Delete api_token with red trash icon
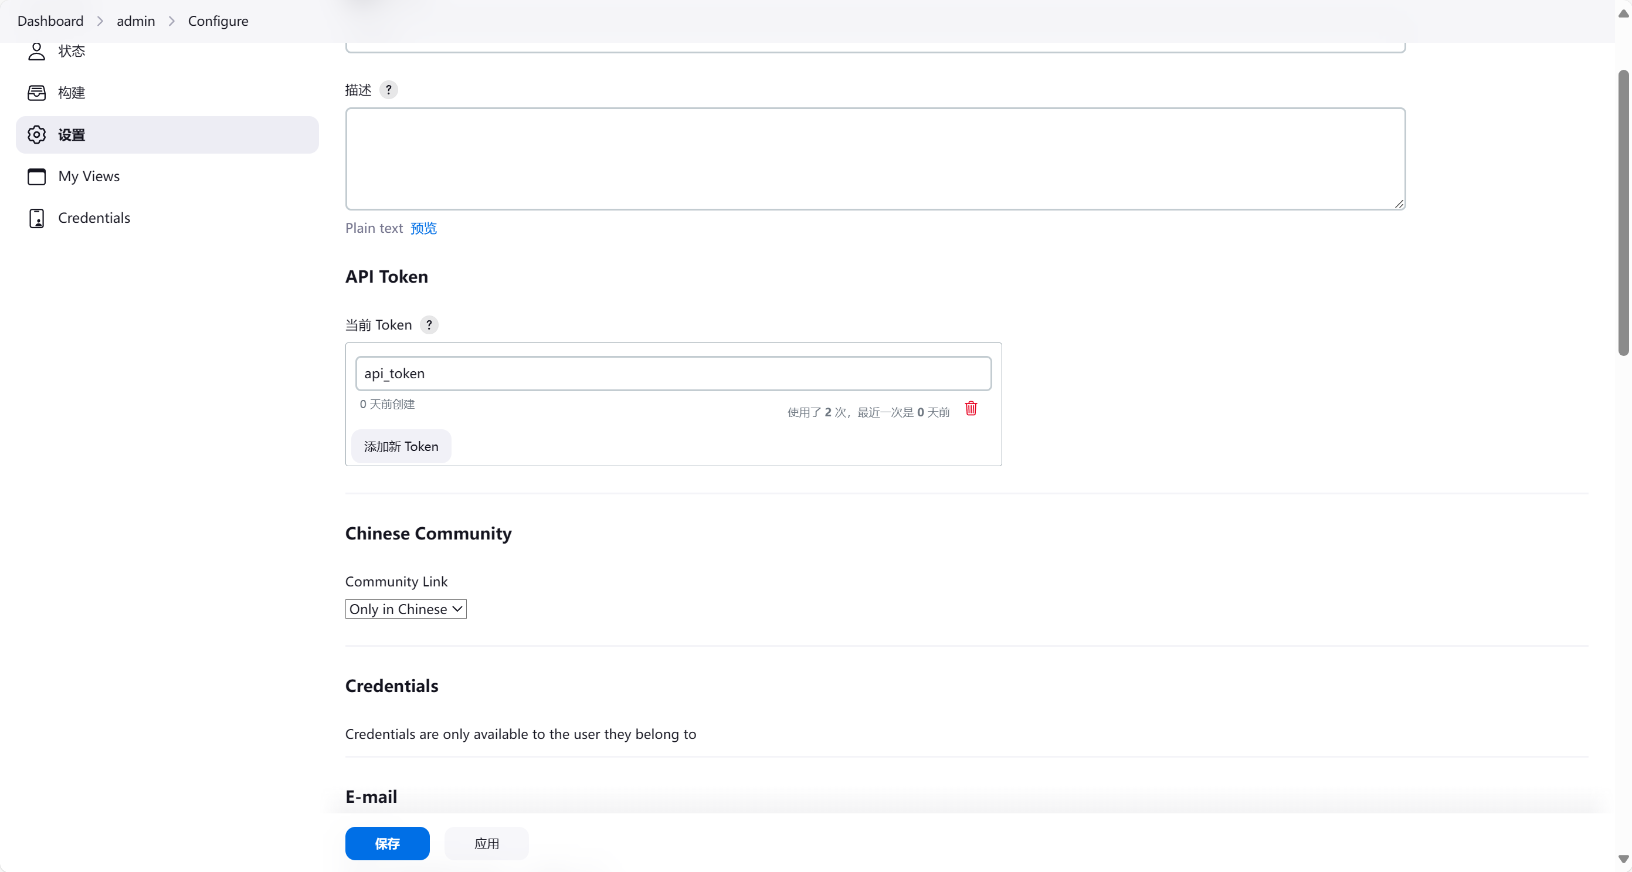The height and width of the screenshot is (872, 1632). coord(971,409)
